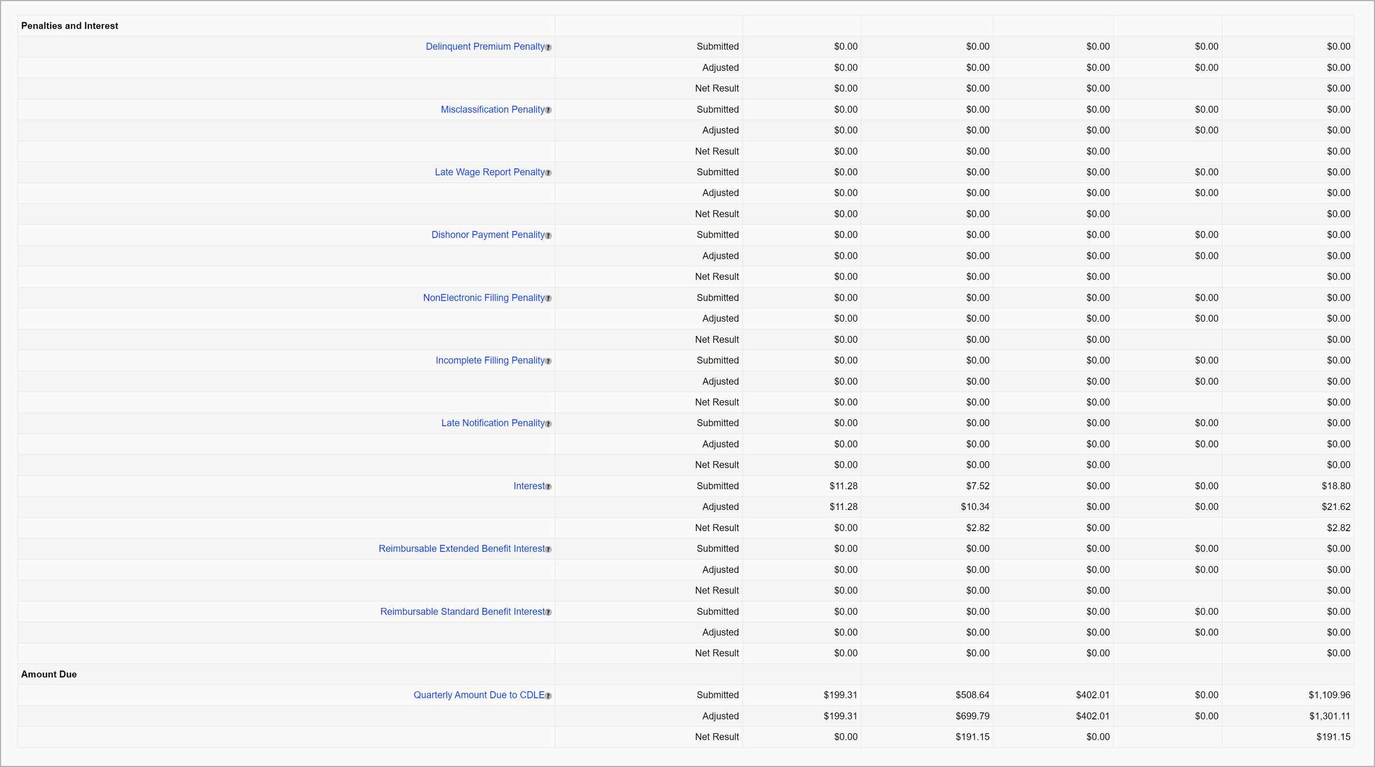Click help icon next to Interest label
The height and width of the screenshot is (767, 1375).
(x=548, y=487)
